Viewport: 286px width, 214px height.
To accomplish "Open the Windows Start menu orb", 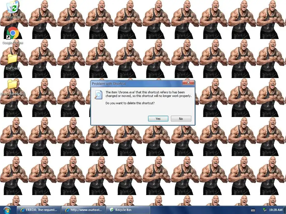I will (x=7, y=210).
